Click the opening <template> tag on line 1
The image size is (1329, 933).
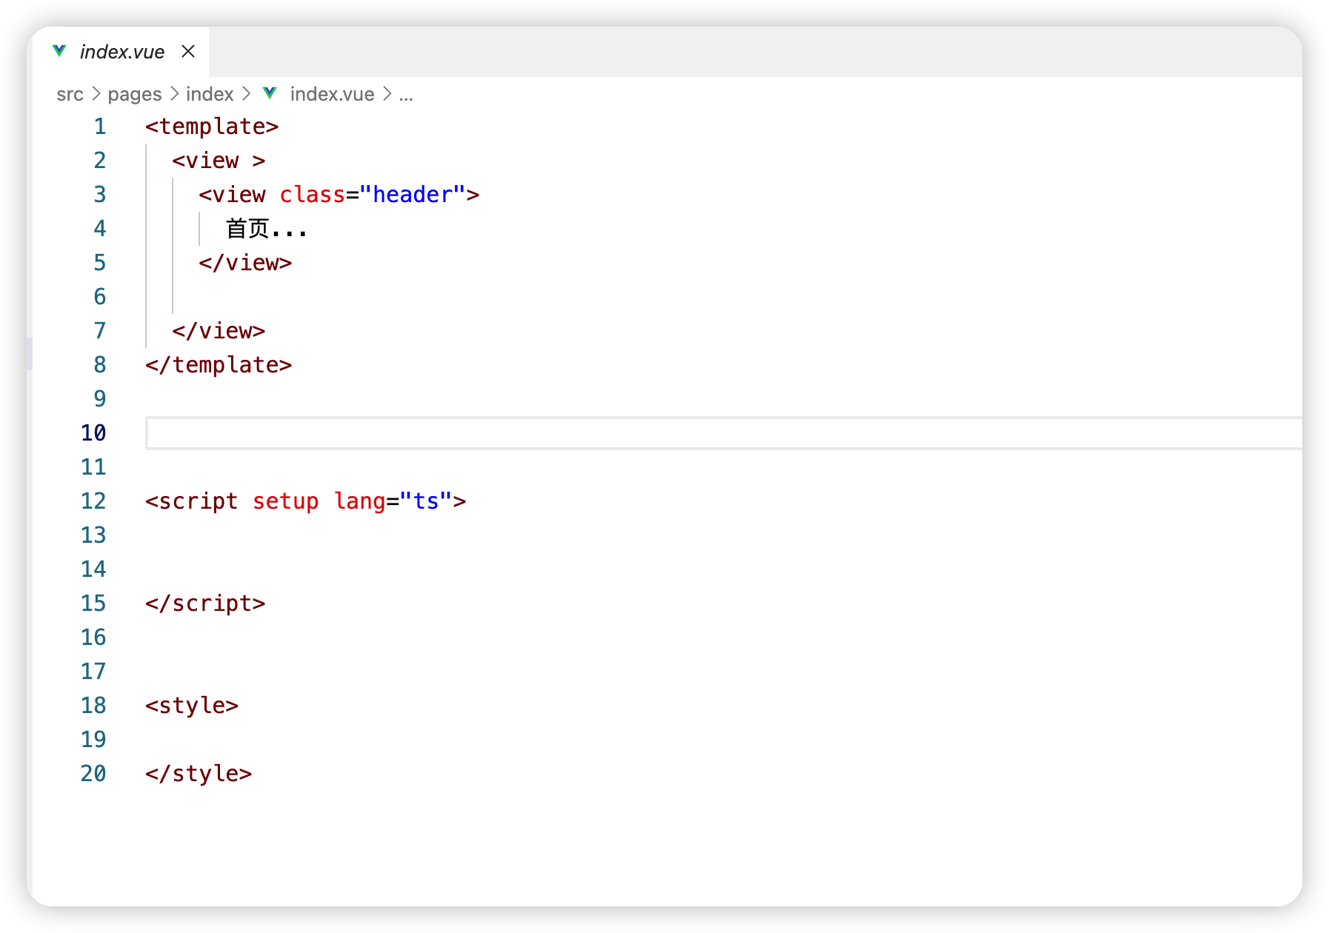click(x=212, y=127)
